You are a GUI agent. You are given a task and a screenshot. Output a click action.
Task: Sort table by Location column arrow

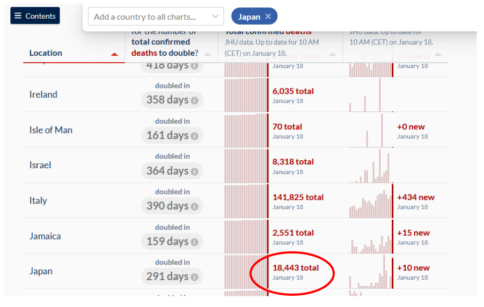click(114, 54)
